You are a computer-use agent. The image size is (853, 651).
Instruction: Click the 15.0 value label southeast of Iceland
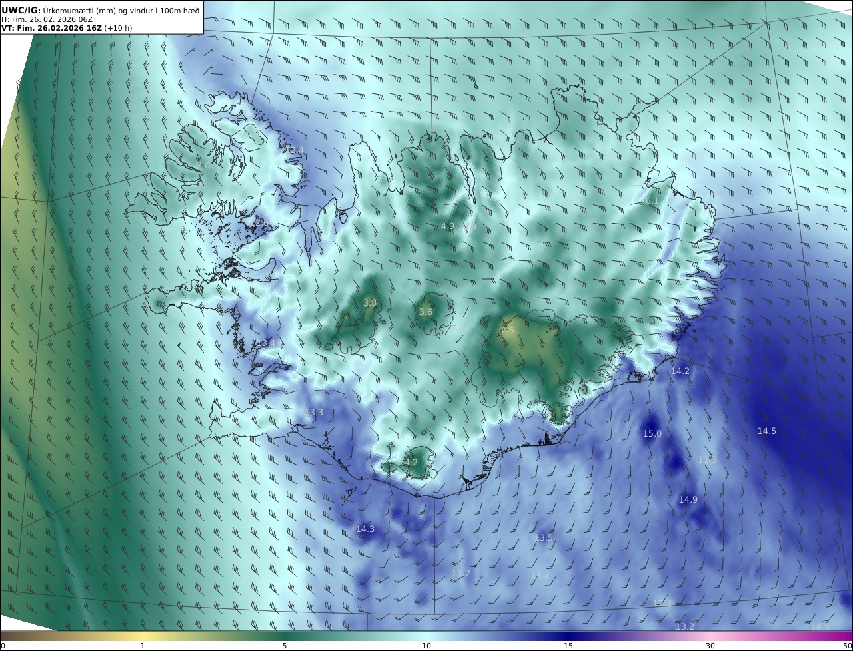pyautogui.click(x=652, y=433)
